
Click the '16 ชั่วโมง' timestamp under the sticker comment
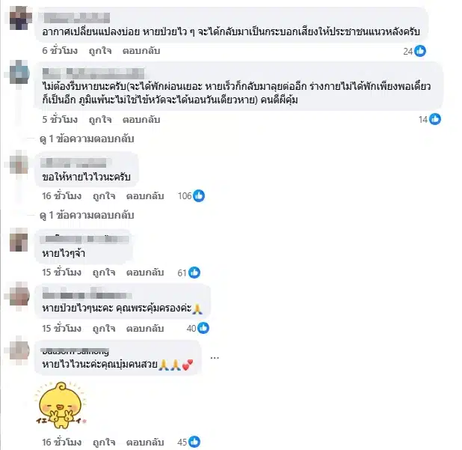61,442
